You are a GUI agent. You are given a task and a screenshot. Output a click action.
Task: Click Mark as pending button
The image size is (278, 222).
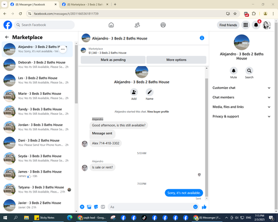click(x=113, y=60)
